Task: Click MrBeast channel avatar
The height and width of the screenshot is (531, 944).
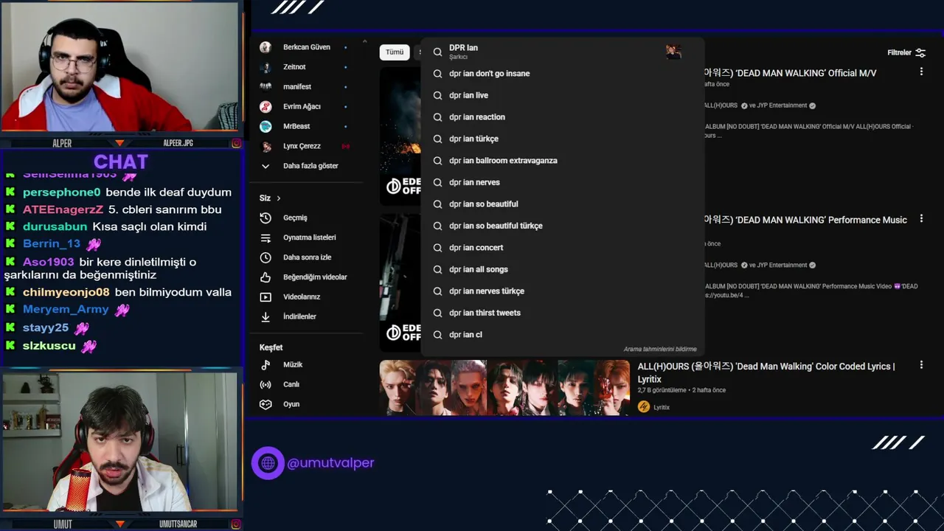Action: [265, 126]
